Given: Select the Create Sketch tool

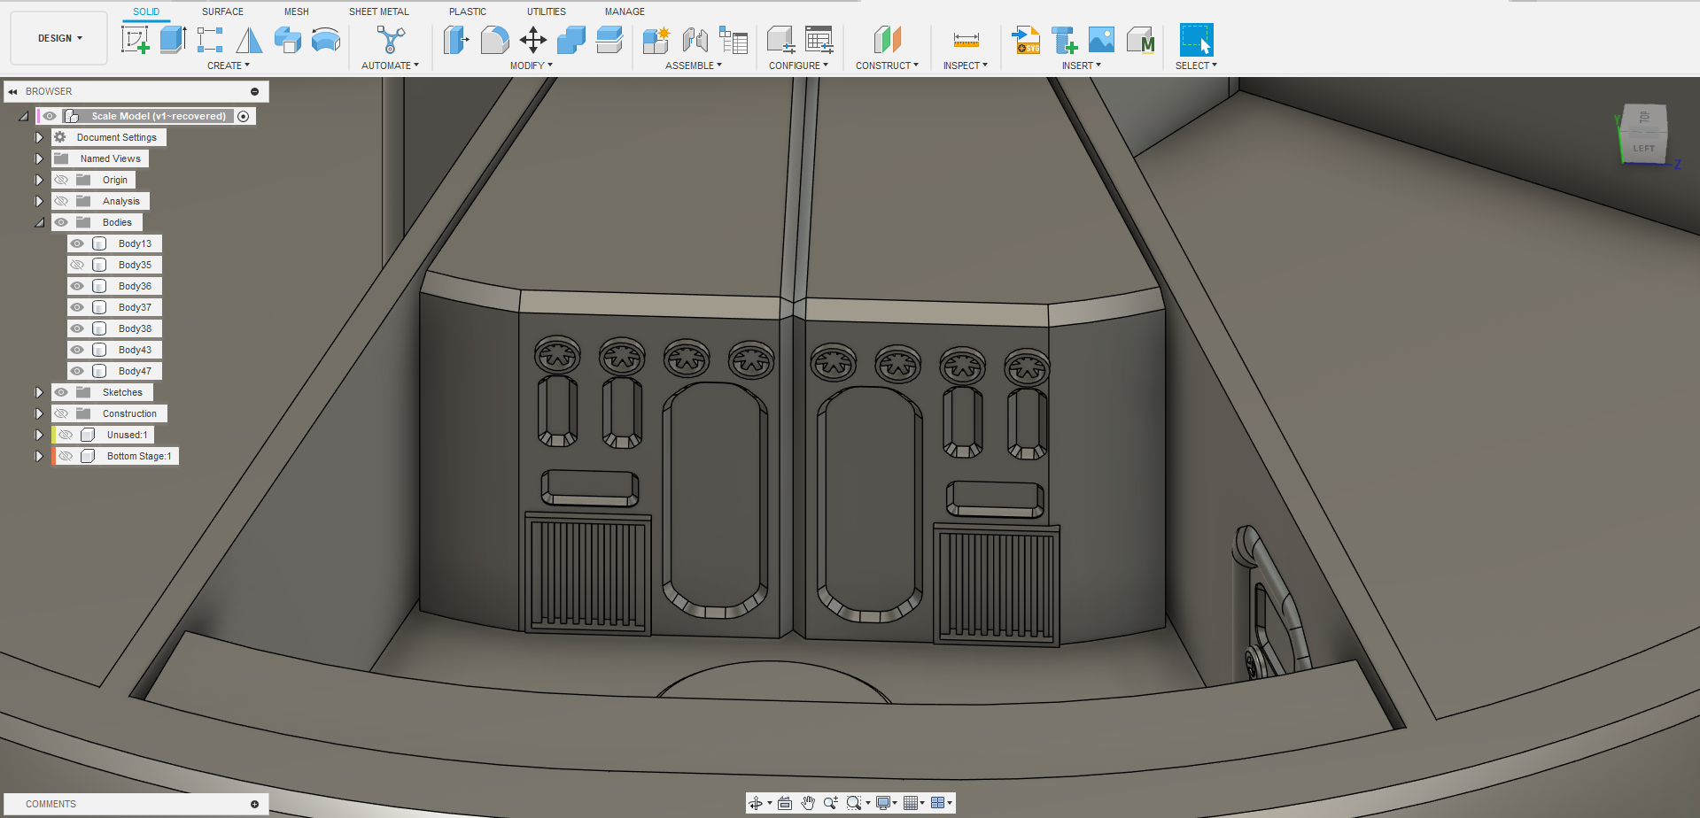Looking at the screenshot, I should 135,40.
